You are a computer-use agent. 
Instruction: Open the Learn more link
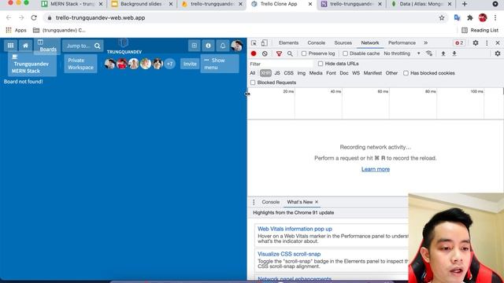(376, 169)
